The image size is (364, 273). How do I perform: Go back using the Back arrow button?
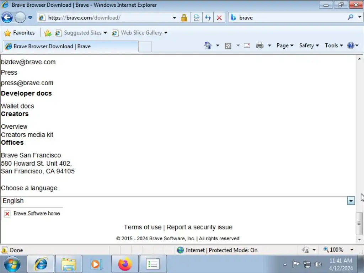[x=7, y=17]
